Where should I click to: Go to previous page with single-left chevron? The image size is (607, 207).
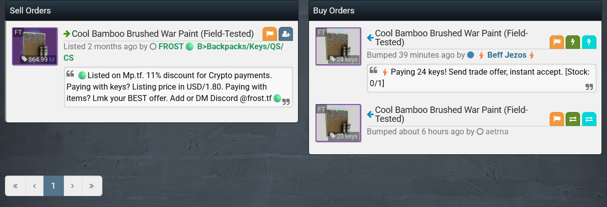coord(34,186)
